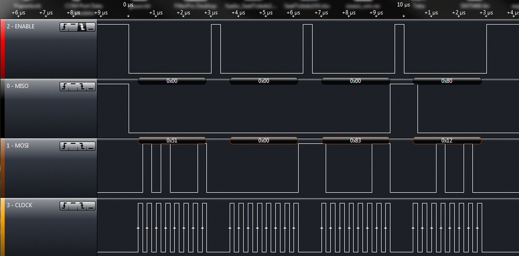Click the orange CLOCK channel color strip

(x=2, y=227)
